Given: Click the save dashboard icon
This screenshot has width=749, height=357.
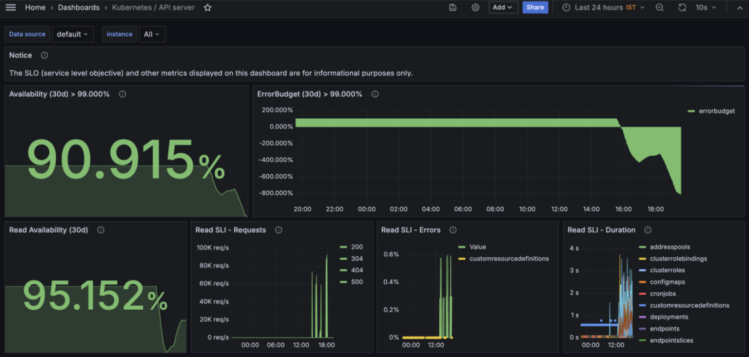Looking at the screenshot, I should pos(453,7).
